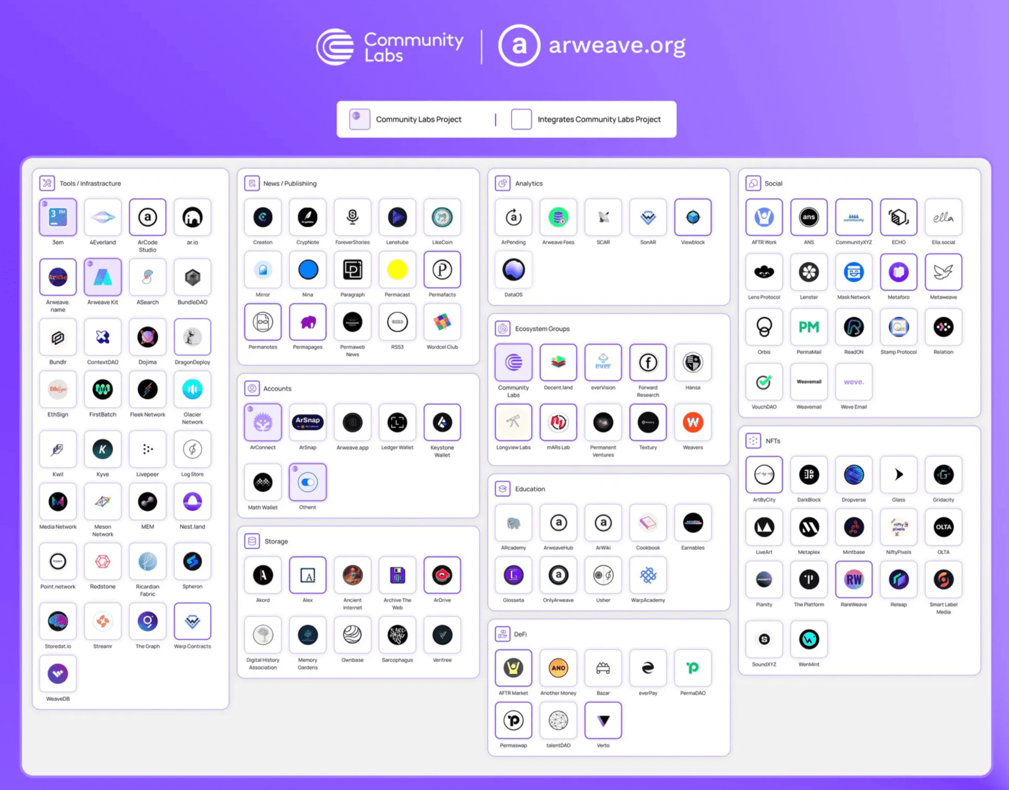Screen dimensions: 1009x790
Task: Click the ArConnect wallet icon
Action: pos(263,422)
